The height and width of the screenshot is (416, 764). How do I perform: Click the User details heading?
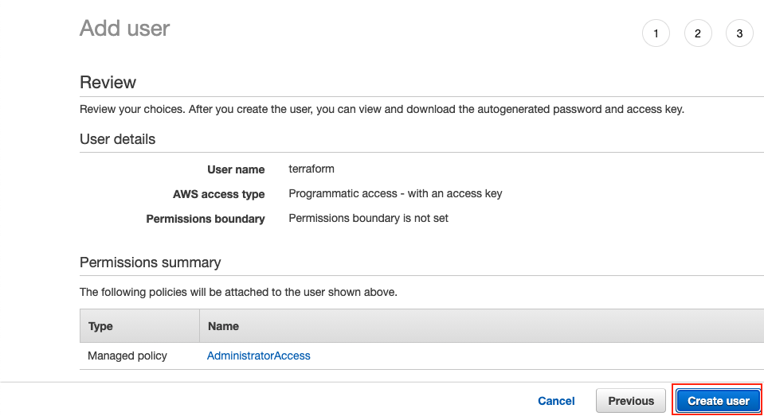pyautogui.click(x=117, y=139)
